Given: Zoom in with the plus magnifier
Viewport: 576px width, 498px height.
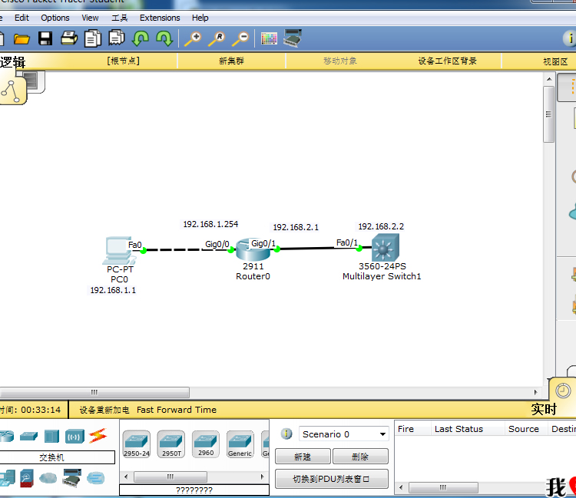Looking at the screenshot, I should click(x=193, y=38).
